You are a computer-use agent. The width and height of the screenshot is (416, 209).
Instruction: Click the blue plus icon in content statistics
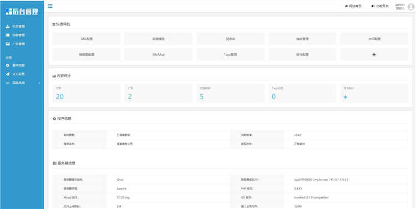click(x=345, y=97)
